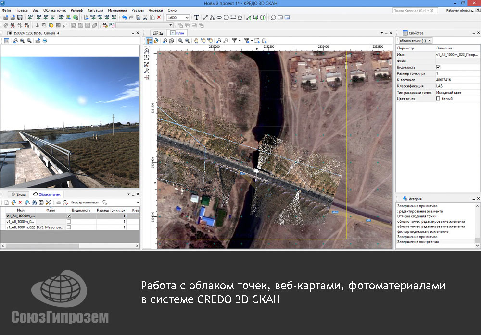481x335 pixels.
Task: Open the Облака точек menu
Action: coord(55,10)
